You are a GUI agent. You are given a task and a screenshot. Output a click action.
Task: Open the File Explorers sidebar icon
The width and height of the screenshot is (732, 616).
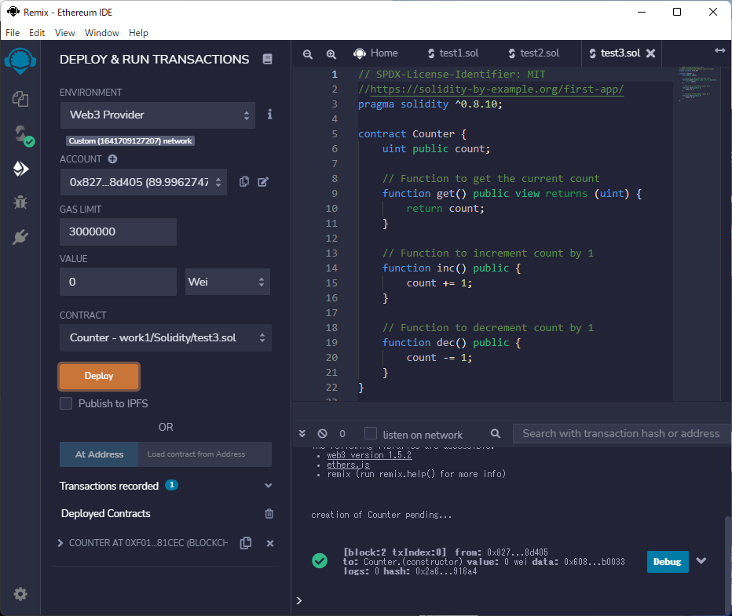[x=20, y=99]
